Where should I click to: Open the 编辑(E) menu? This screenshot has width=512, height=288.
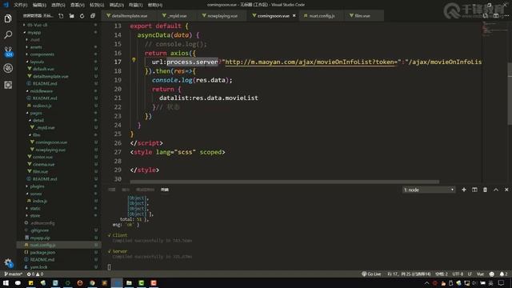click(39, 5)
